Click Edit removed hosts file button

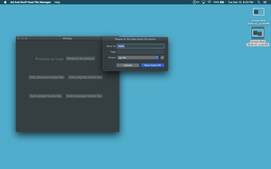[84, 96]
